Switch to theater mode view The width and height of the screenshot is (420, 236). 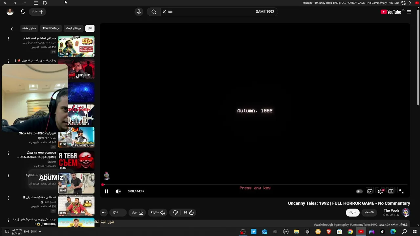(391, 191)
